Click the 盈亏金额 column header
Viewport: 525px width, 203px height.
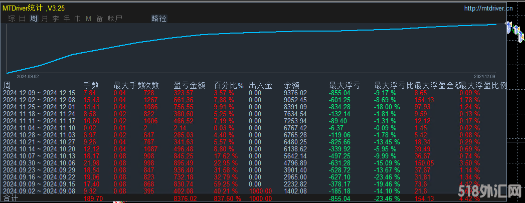[x=190, y=85]
